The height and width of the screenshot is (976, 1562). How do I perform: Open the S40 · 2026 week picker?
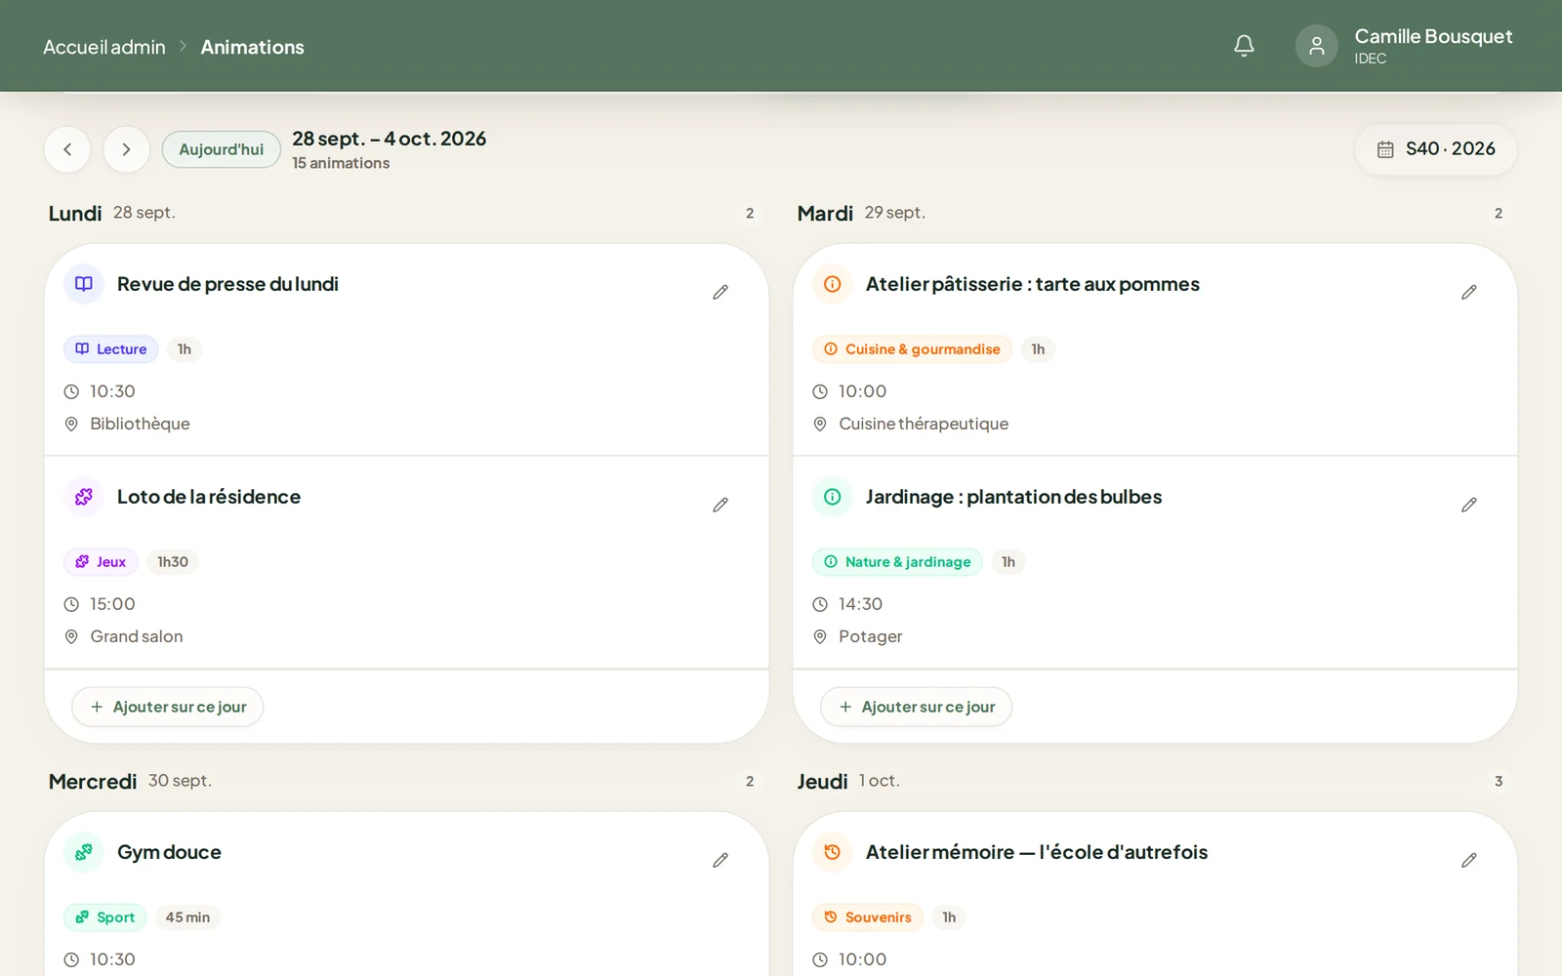pyautogui.click(x=1436, y=149)
